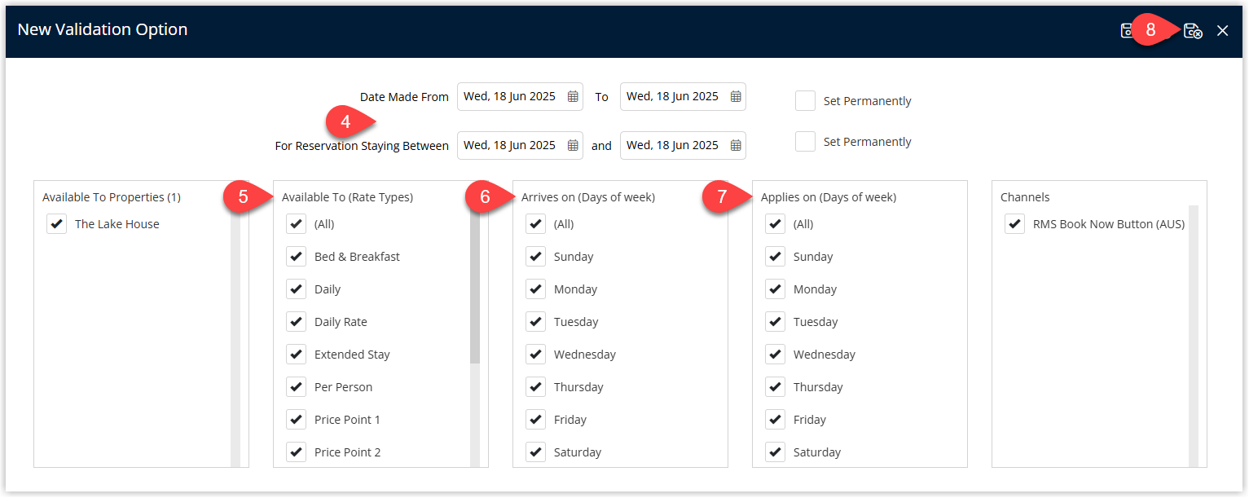Click the Date Made From date input

[520, 96]
